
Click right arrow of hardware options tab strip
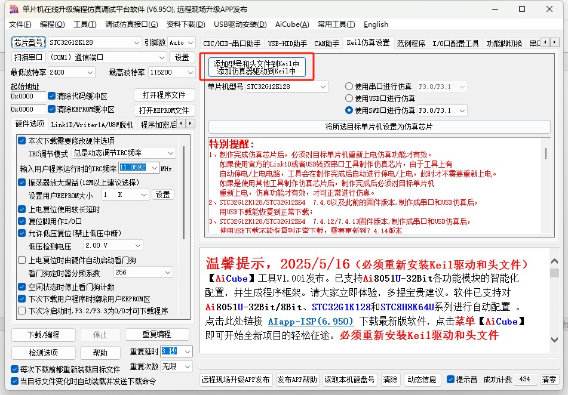191,124
